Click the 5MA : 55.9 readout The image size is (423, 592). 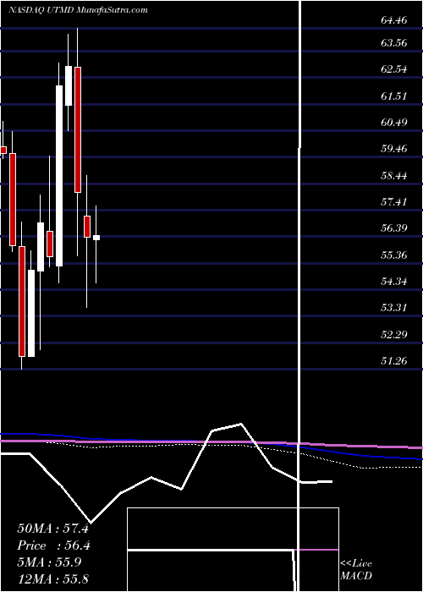(x=49, y=562)
